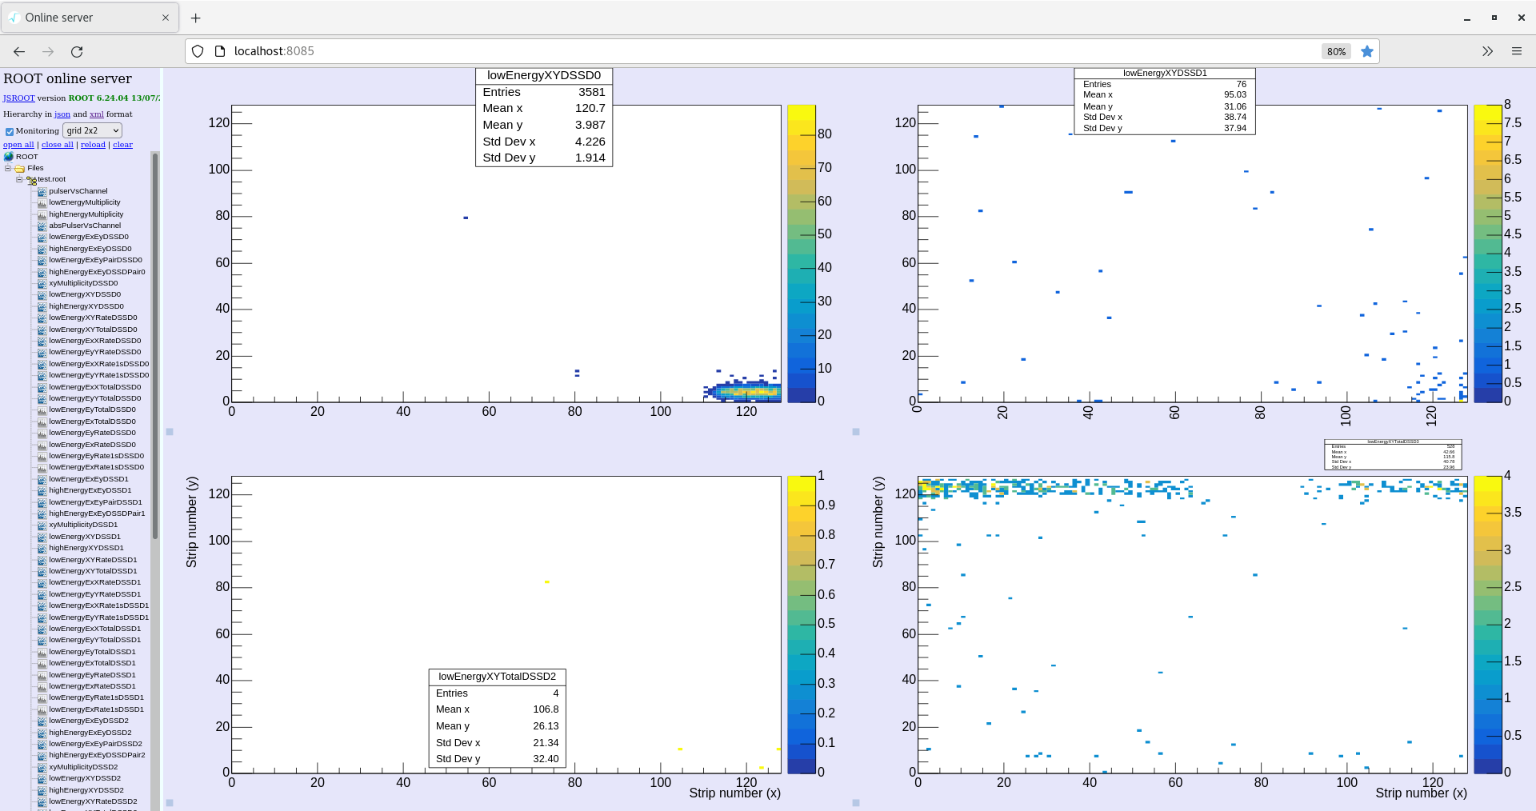Toggle the Monitoring checkbox
The width and height of the screenshot is (1536, 811).
pos(10,131)
